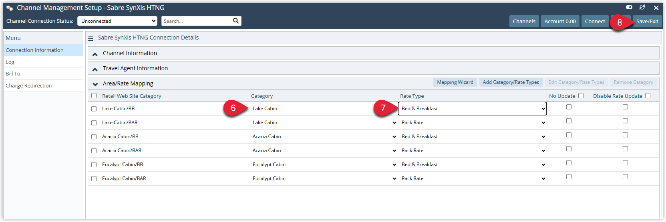
Task: Open Category dropdown for Lake Cabin/BAR
Action: (323, 123)
